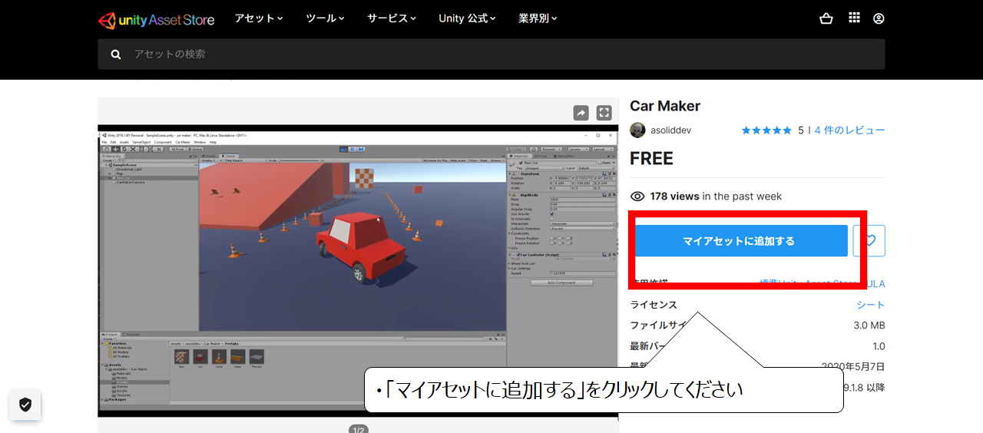Viewport: 983px width, 433px height.
Task: Click the FREE price text
Action: [651, 159]
